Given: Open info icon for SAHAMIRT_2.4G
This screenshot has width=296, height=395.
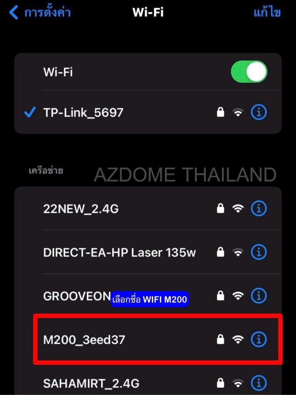Looking at the screenshot, I should 259,383.
